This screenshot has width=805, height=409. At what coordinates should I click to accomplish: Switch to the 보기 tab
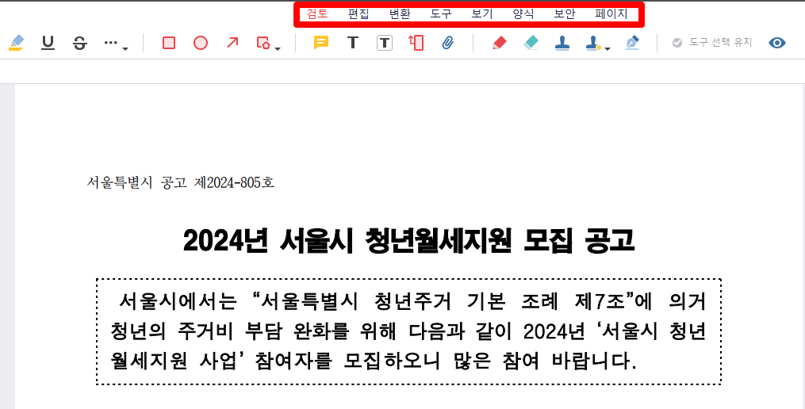(x=482, y=13)
